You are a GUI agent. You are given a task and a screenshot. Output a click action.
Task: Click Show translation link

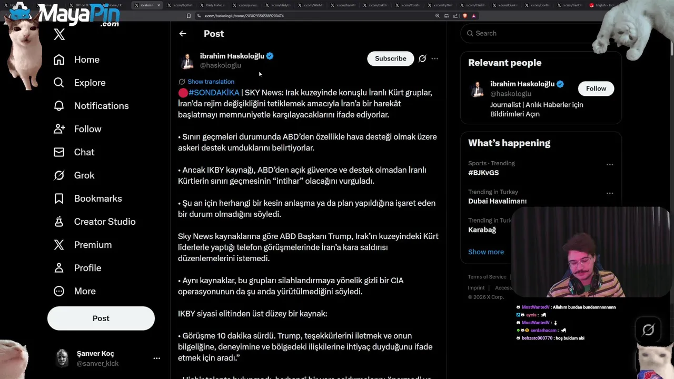pyautogui.click(x=211, y=82)
